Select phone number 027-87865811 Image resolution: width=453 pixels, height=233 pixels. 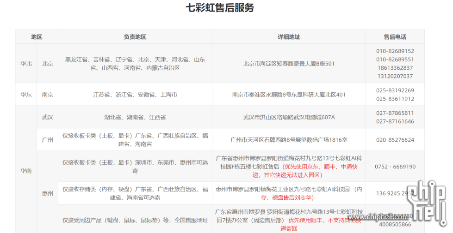coord(395,113)
